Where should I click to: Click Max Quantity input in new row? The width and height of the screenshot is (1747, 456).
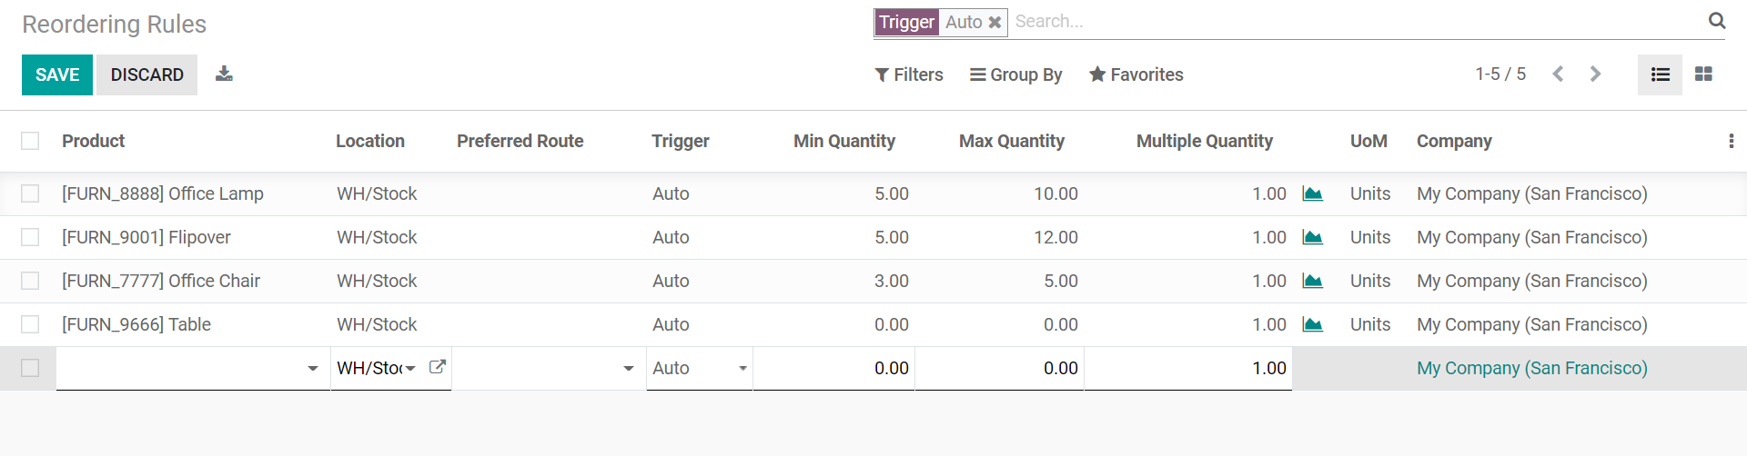click(999, 368)
